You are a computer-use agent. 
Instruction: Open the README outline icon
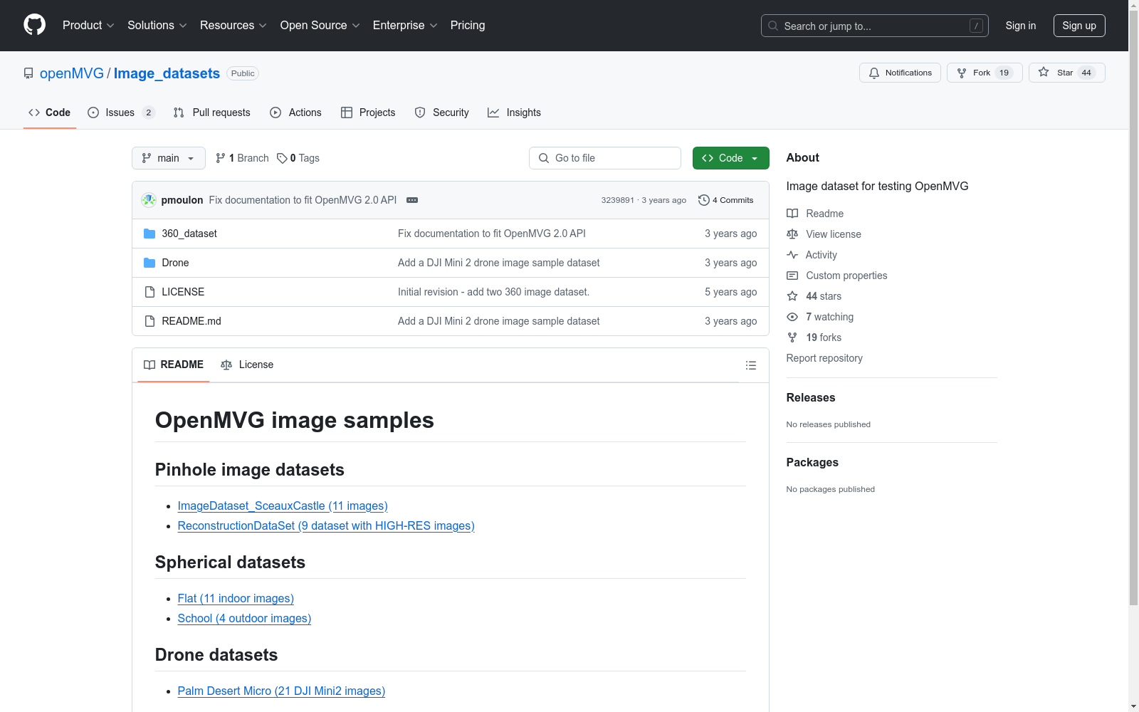pyautogui.click(x=751, y=365)
